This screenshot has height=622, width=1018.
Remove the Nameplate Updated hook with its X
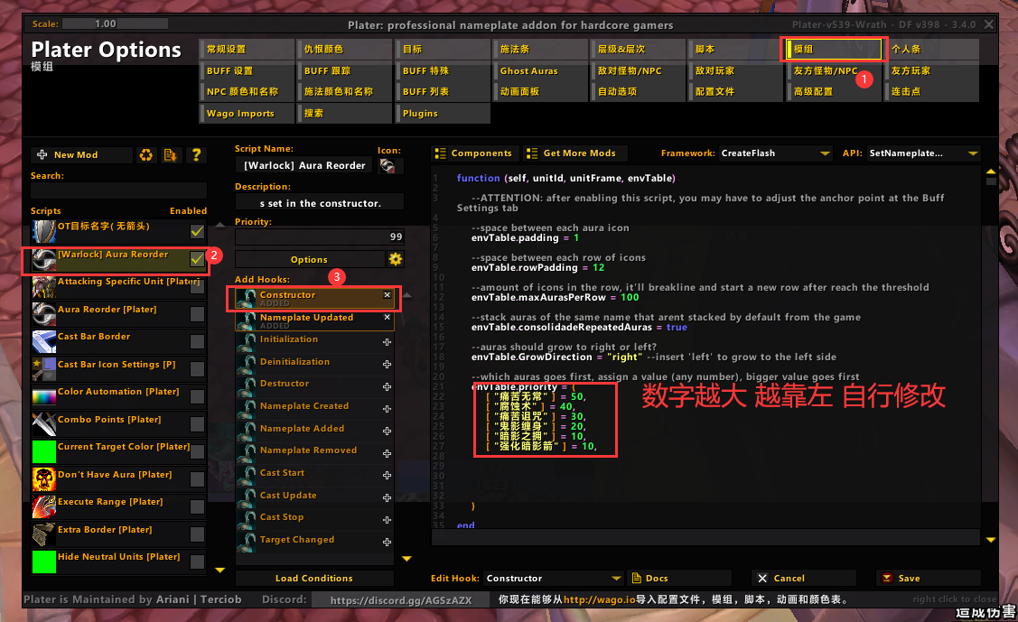click(x=388, y=318)
